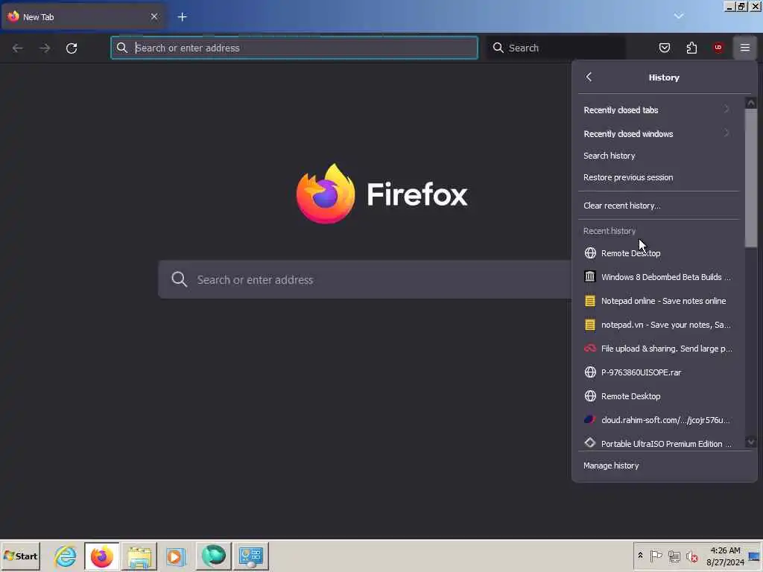
Task: Open the Control Panel taskbar icon
Action: tap(250, 556)
